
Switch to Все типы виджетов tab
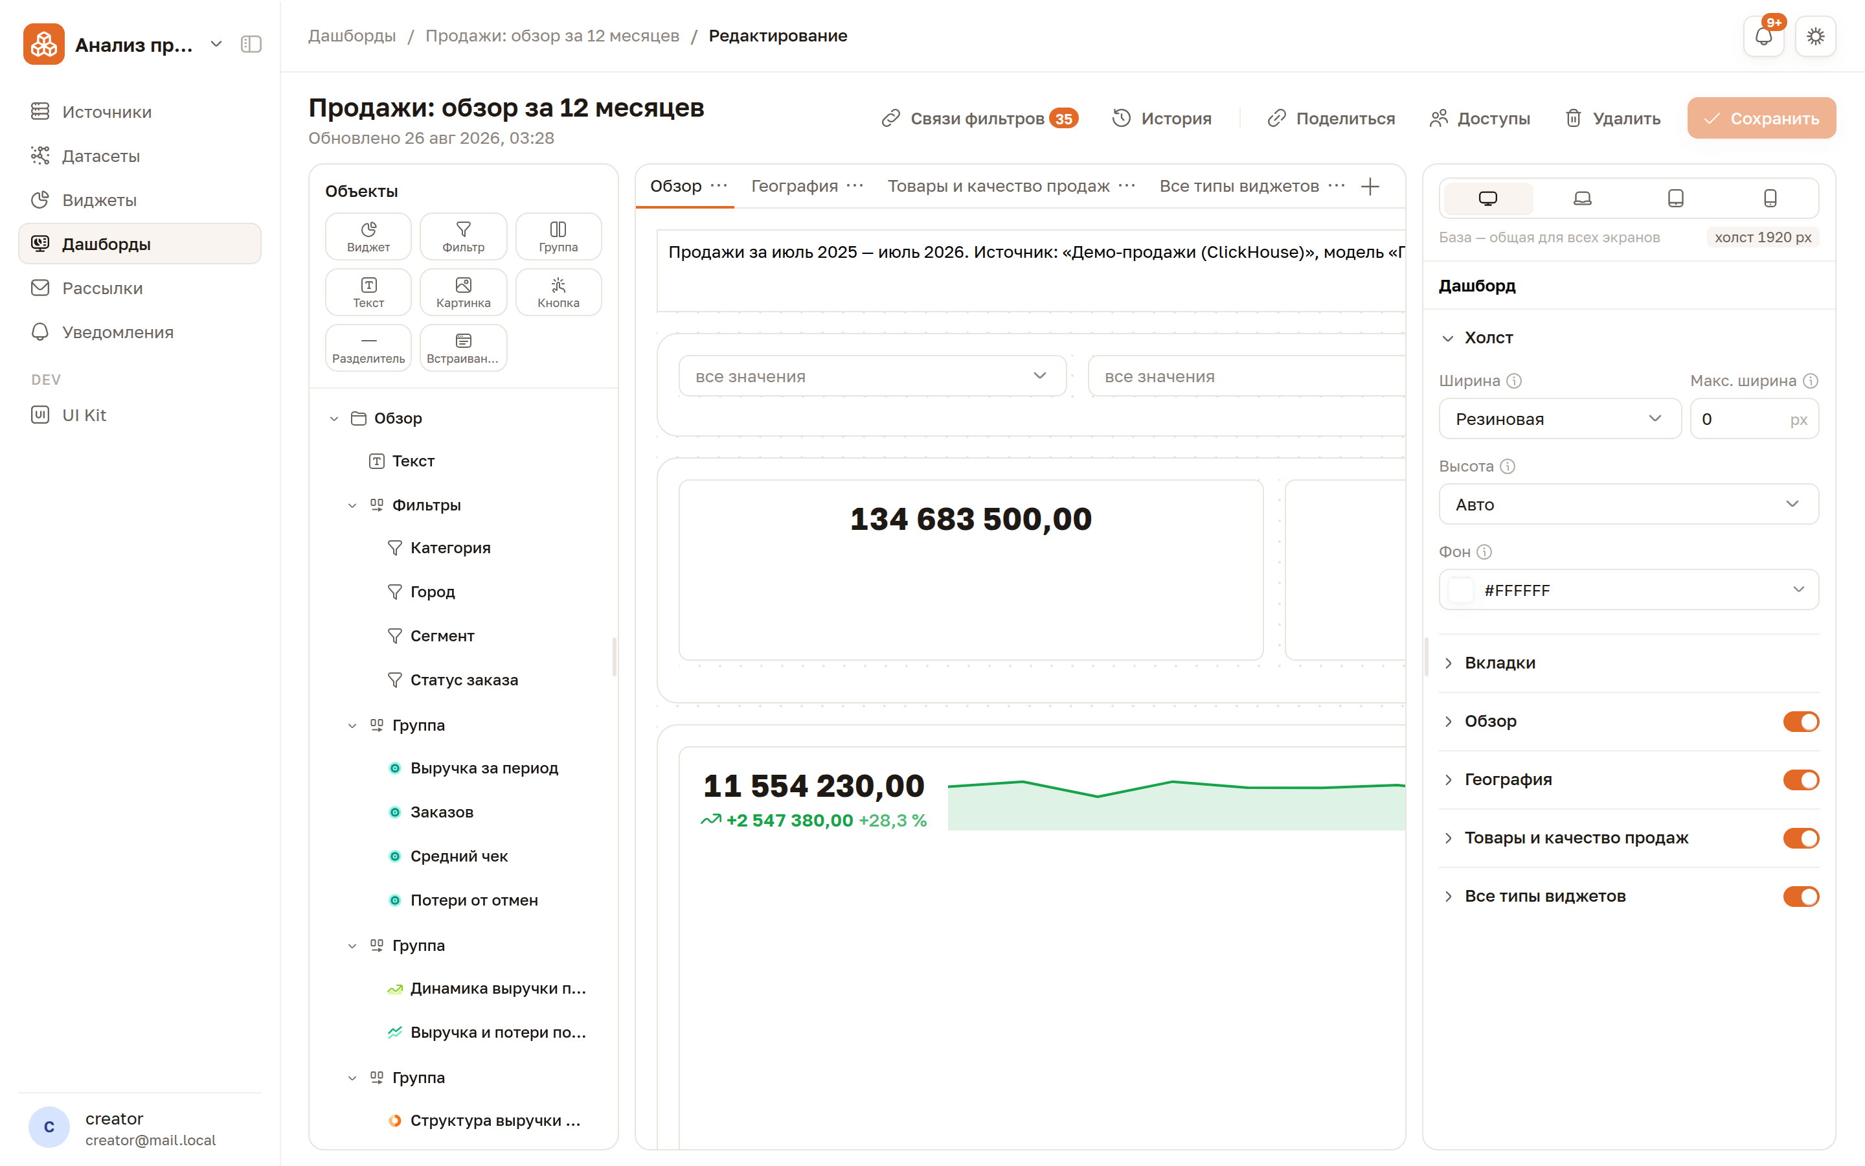click(1239, 186)
